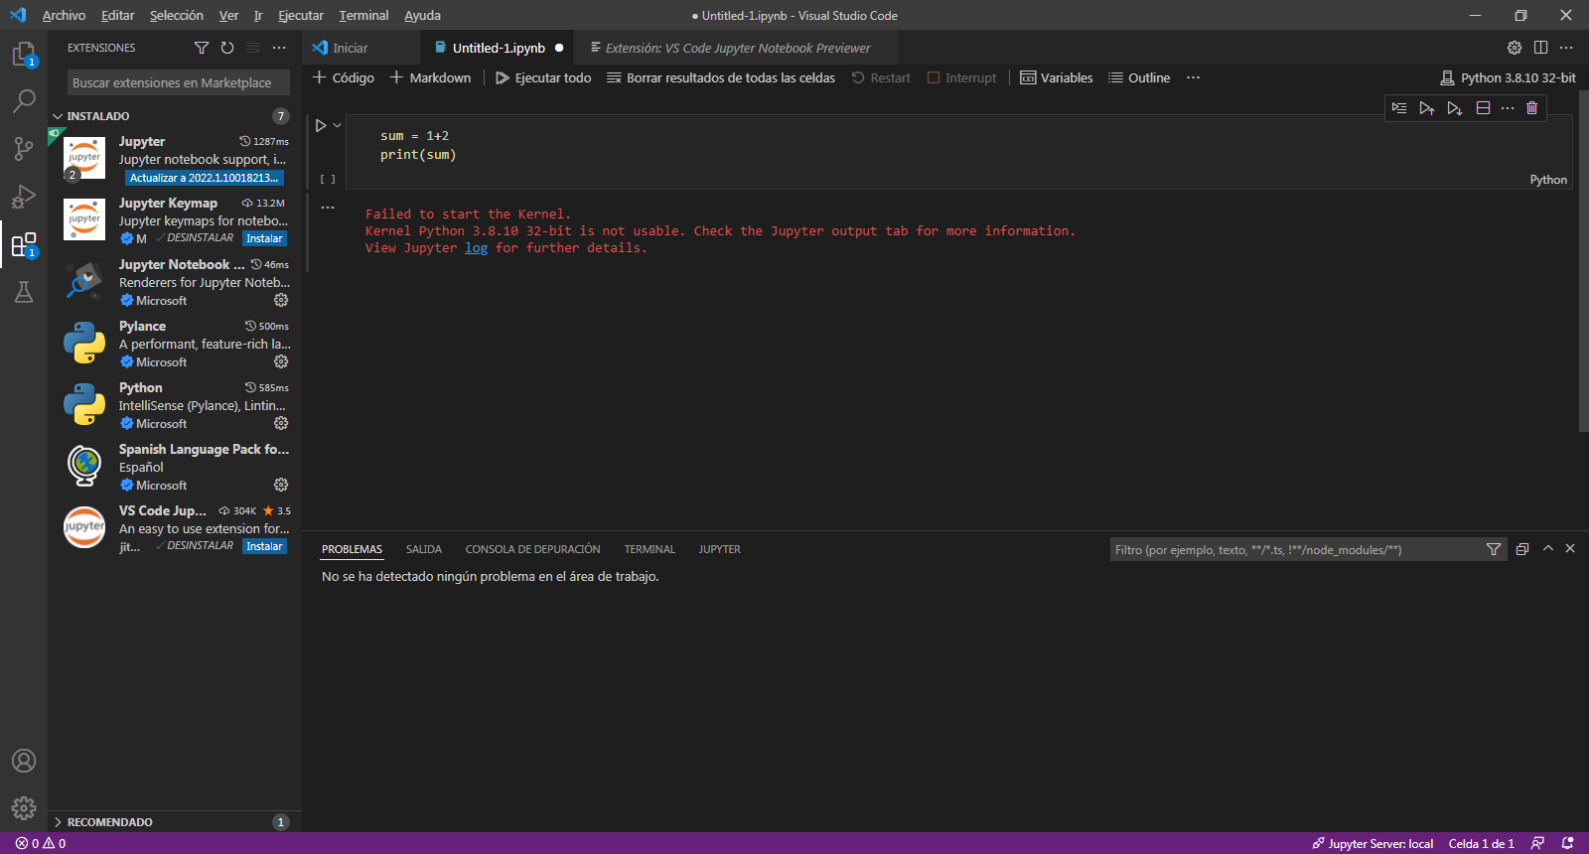Screen dimensions: 1589x854
Task: Open manage gear for Pylance extension
Action: pos(281,361)
